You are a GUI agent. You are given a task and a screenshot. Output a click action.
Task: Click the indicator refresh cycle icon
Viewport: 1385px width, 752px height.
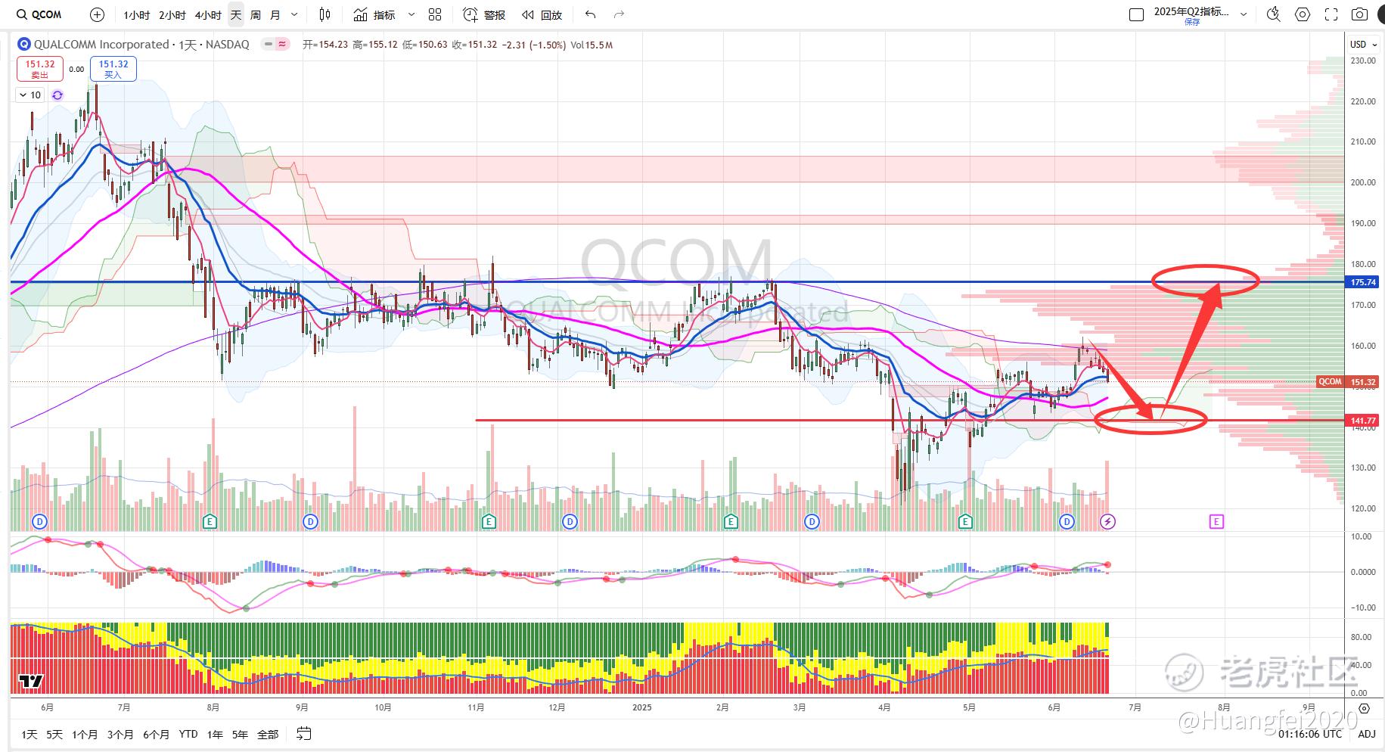click(57, 95)
